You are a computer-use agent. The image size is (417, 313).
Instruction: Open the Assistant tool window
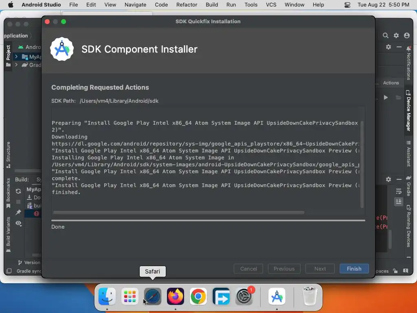[408, 154]
